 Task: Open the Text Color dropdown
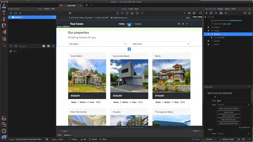click(233, 134)
